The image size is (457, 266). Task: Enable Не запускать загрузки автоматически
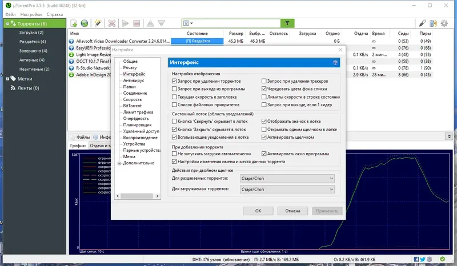click(174, 154)
